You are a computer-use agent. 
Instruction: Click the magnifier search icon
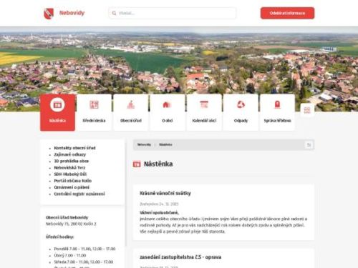[114, 13]
